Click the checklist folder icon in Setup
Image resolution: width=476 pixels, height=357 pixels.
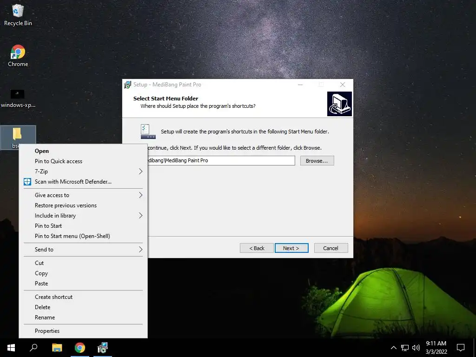tap(148, 132)
